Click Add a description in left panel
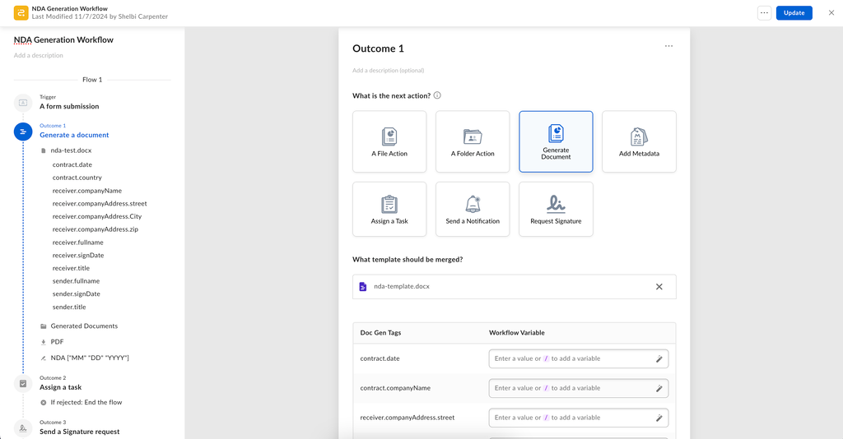 click(39, 56)
